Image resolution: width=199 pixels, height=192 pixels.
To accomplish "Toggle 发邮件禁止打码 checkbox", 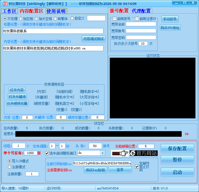I will (137, 167).
